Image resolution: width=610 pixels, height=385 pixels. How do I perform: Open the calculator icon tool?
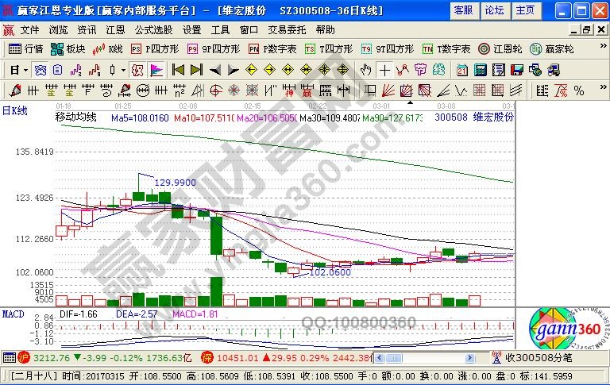[480, 69]
